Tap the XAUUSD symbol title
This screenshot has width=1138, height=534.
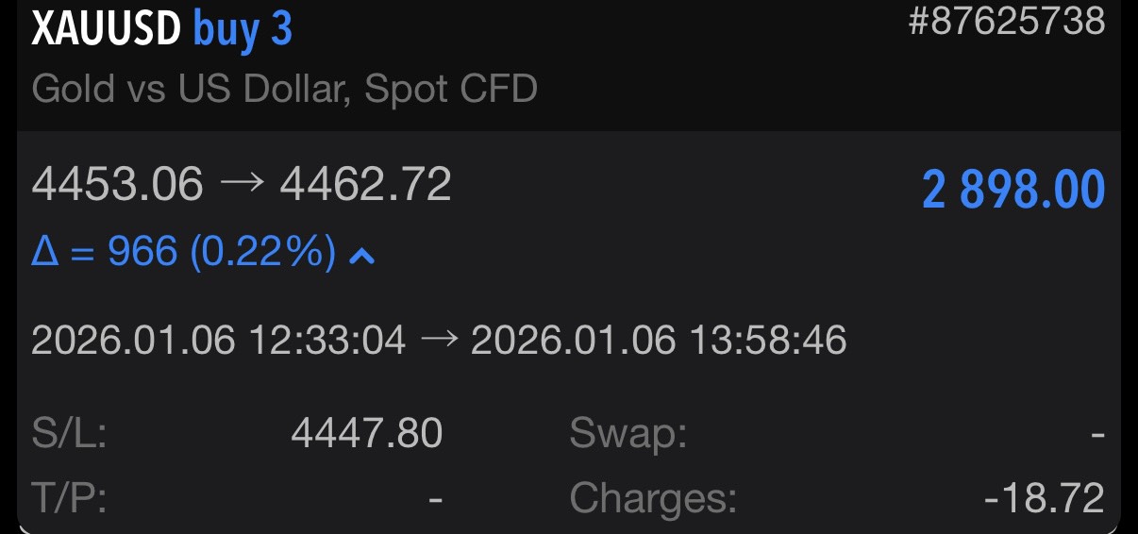click(x=106, y=30)
